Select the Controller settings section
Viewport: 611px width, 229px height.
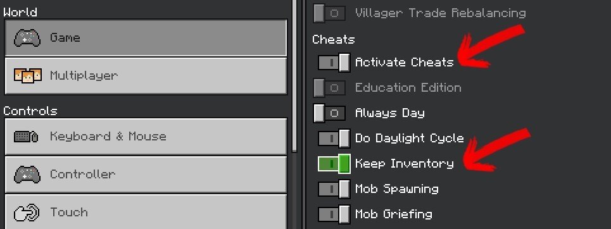tap(146, 175)
